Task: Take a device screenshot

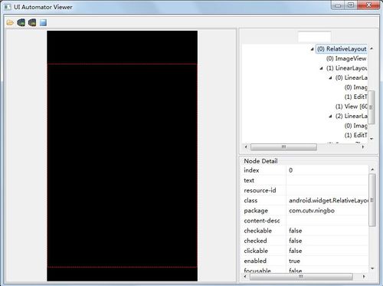Action: point(21,22)
